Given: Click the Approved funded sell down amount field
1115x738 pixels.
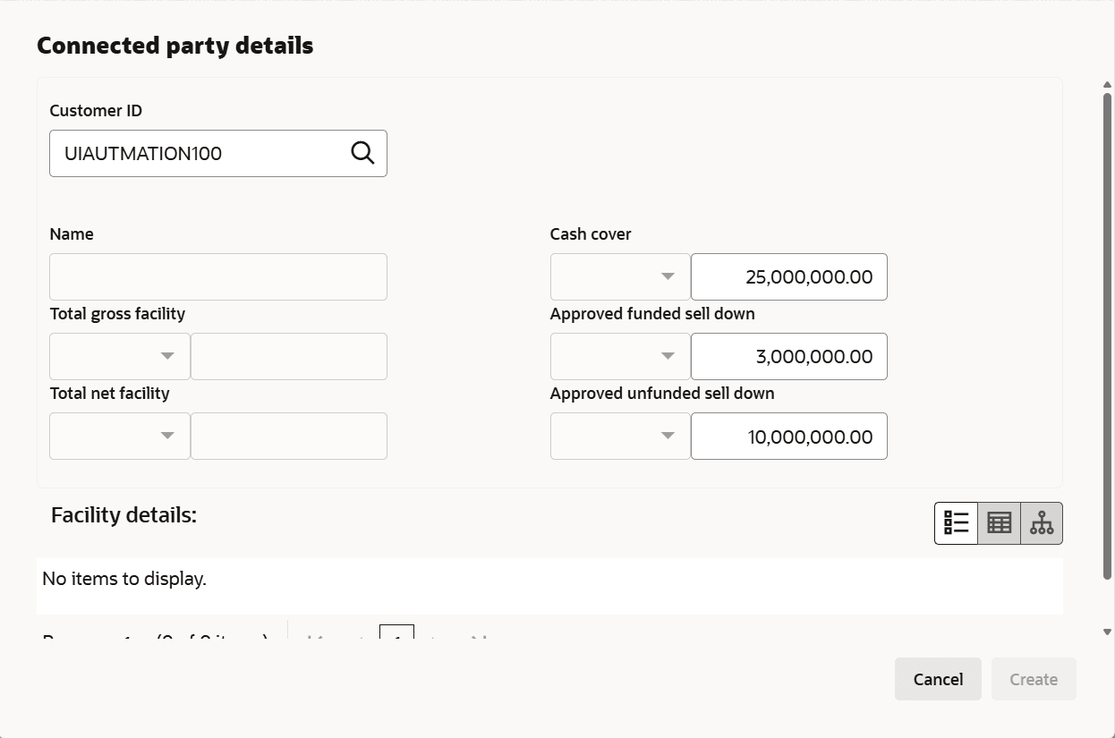Looking at the screenshot, I should point(788,356).
